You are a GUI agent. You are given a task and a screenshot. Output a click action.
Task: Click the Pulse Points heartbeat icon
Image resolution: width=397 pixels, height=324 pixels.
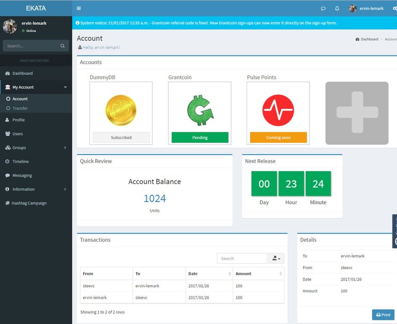[x=278, y=110]
